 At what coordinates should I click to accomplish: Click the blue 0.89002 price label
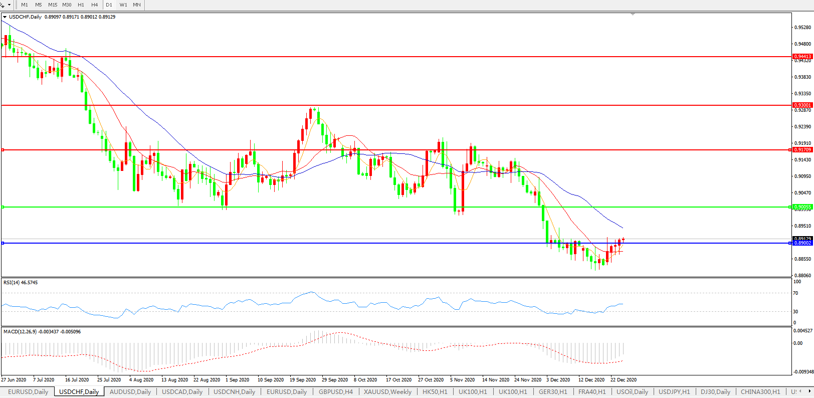[x=802, y=243]
